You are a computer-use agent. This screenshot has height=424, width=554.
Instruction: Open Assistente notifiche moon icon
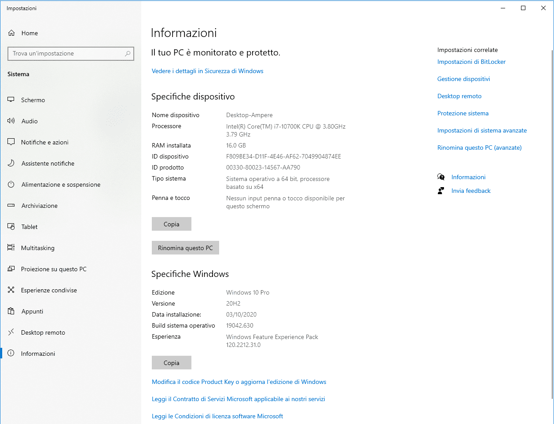[11, 163]
